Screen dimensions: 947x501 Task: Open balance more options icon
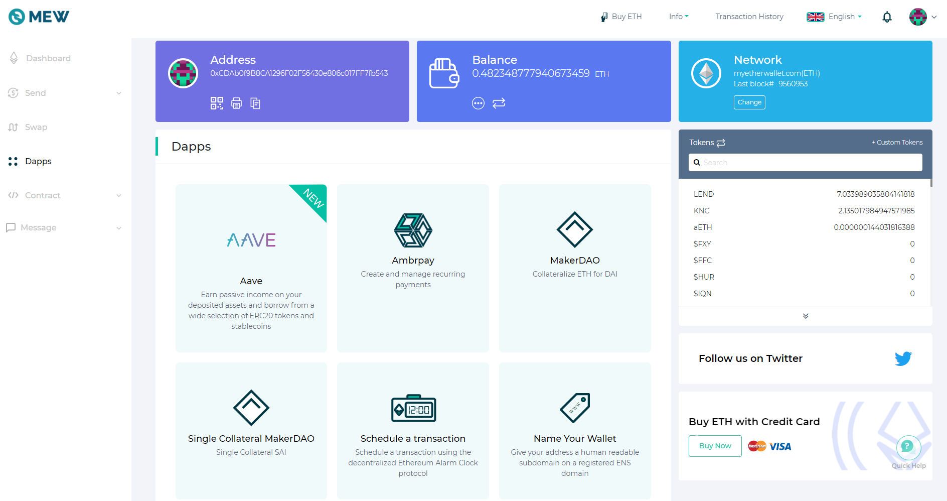point(478,103)
